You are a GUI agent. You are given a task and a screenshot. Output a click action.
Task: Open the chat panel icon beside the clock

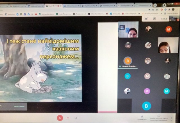155,19
